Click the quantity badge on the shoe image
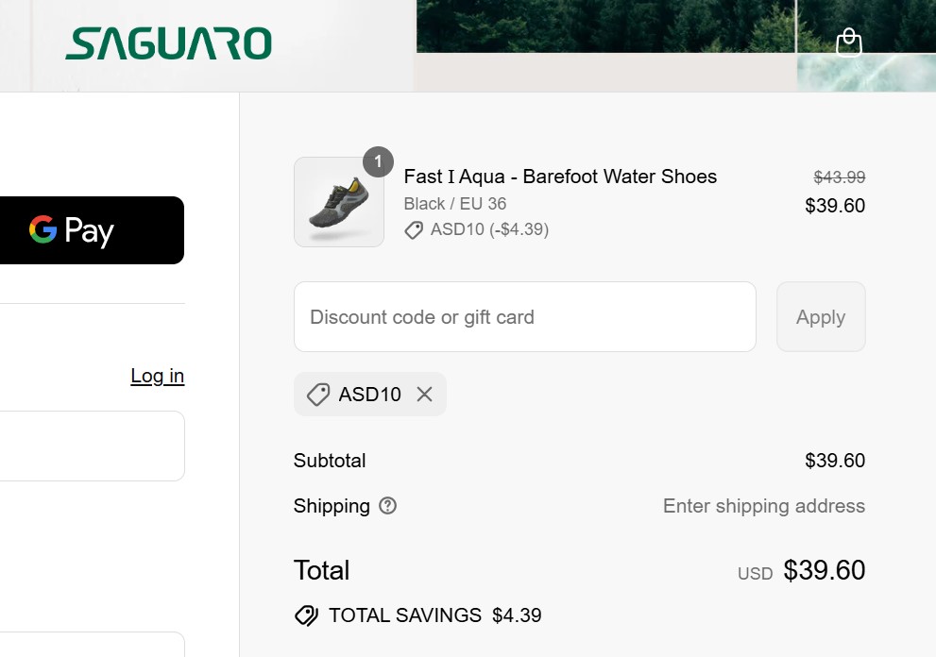936x657 pixels. (378, 161)
